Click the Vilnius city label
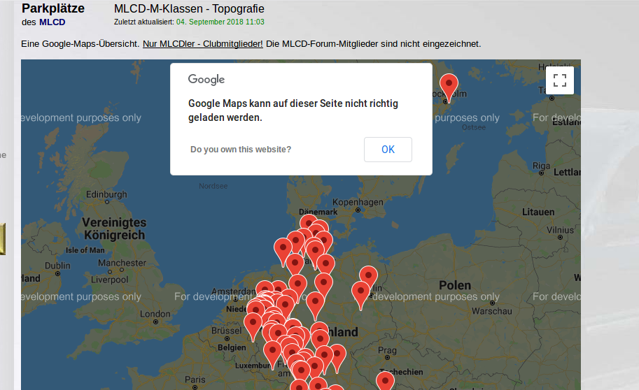The height and width of the screenshot is (390, 639). pos(560,230)
